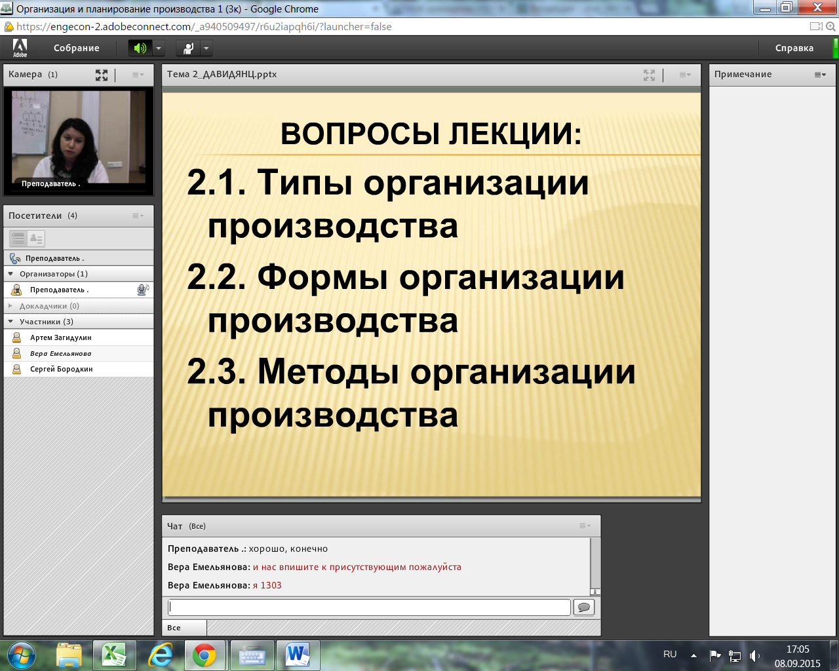Viewport: 839px width, 671px height.
Task: Open the Собрание menu
Action: point(77,48)
